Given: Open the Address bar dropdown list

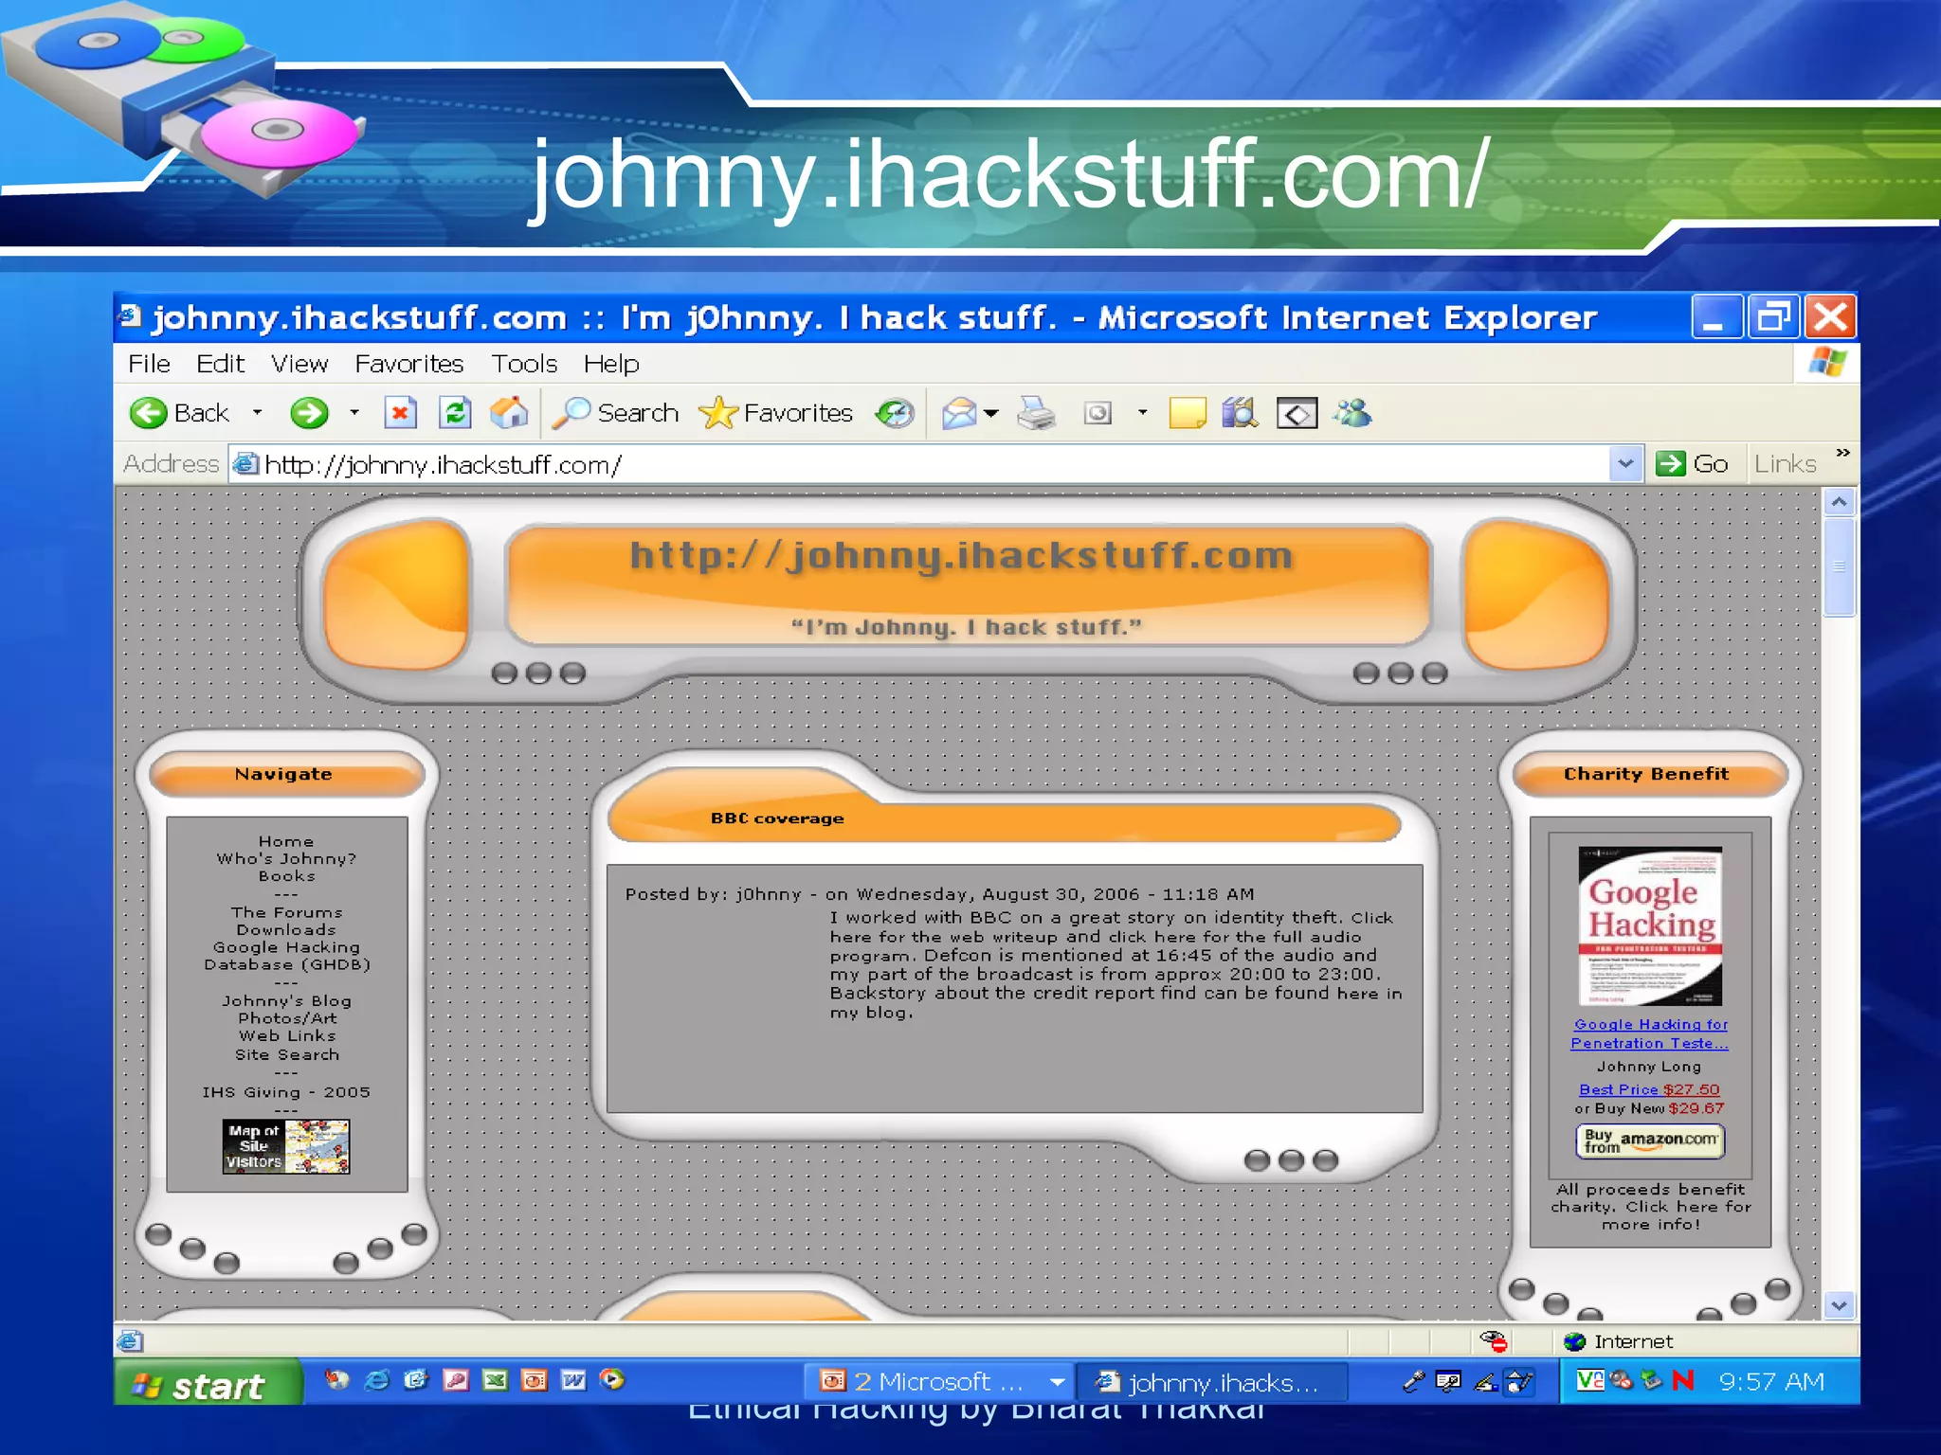Looking at the screenshot, I should click(x=1625, y=464).
